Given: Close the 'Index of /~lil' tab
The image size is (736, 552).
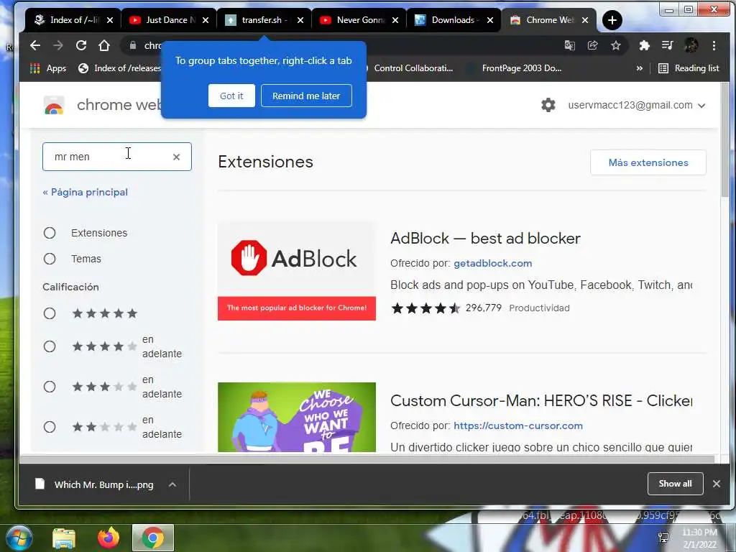Looking at the screenshot, I should click(x=110, y=20).
